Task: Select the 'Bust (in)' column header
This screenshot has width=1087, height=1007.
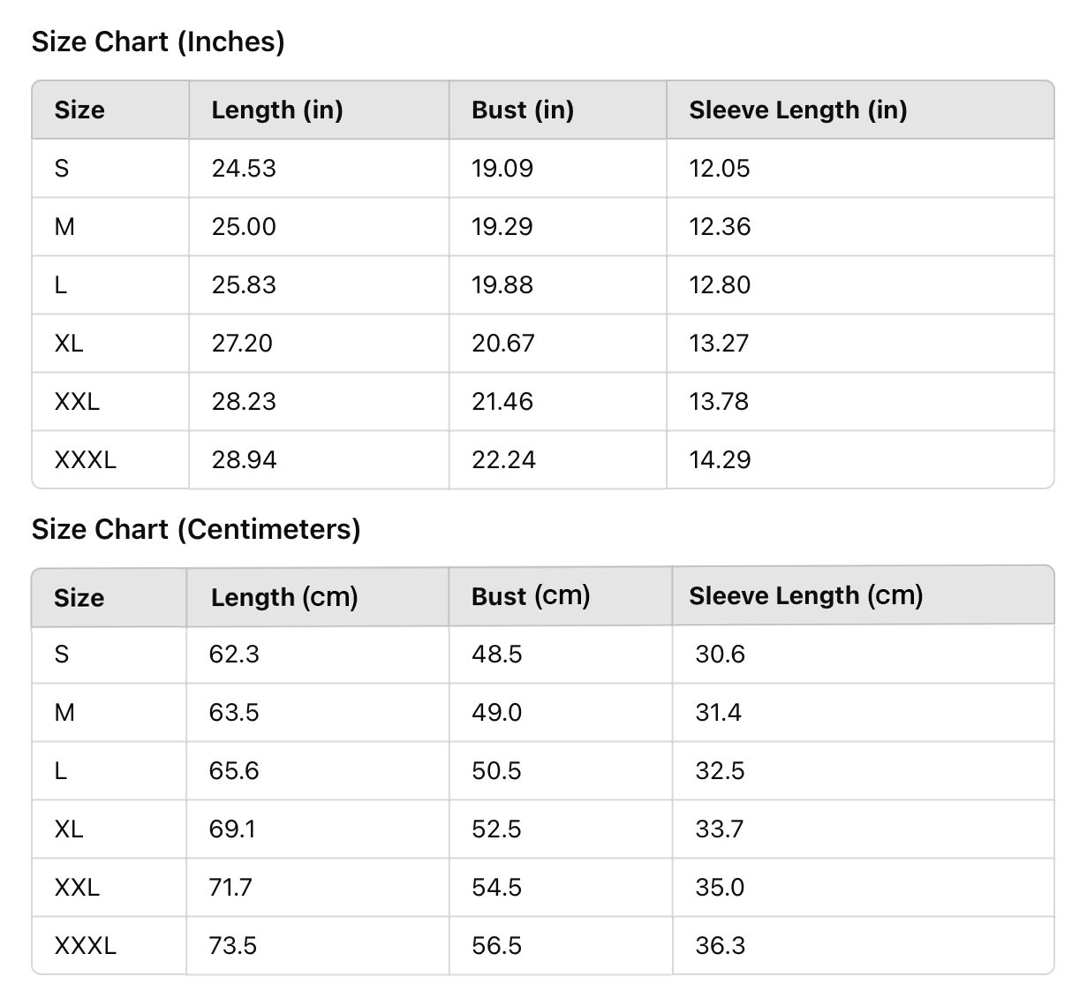Action: 523,110
